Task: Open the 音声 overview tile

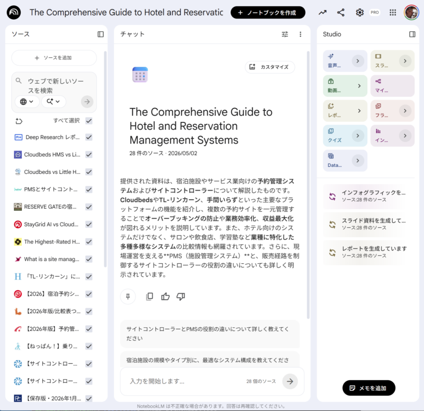Action: tap(345, 61)
